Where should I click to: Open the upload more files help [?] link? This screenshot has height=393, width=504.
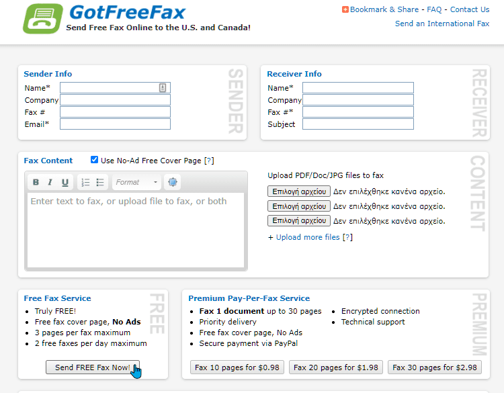point(347,237)
